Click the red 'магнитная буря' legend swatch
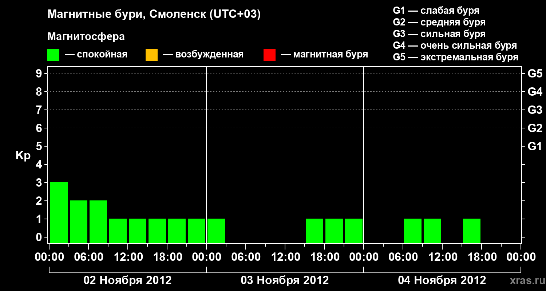The width and height of the screenshot is (546, 291). [269, 55]
